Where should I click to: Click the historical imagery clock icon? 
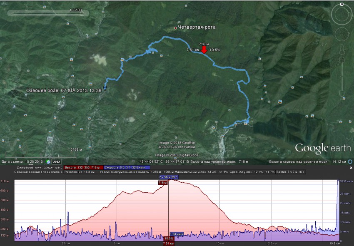pyautogui.click(x=49, y=162)
